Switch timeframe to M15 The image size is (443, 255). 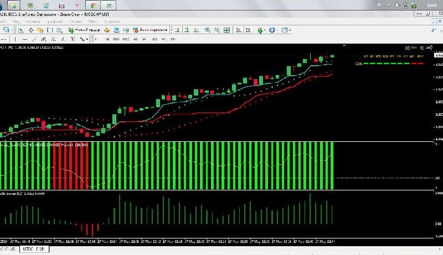click(x=116, y=39)
